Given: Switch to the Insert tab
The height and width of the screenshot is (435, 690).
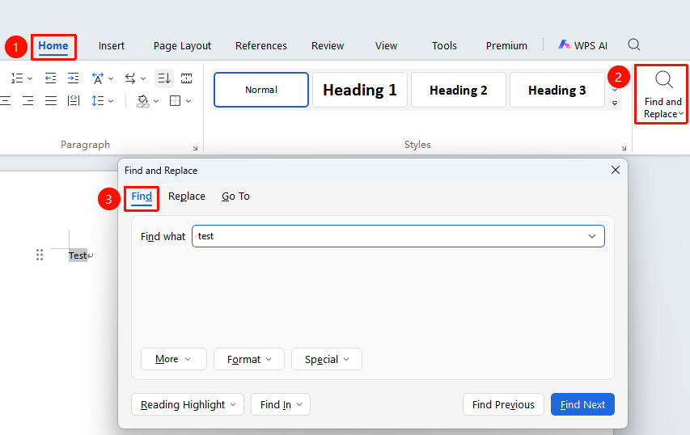Looking at the screenshot, I should (x=112, y=46).
